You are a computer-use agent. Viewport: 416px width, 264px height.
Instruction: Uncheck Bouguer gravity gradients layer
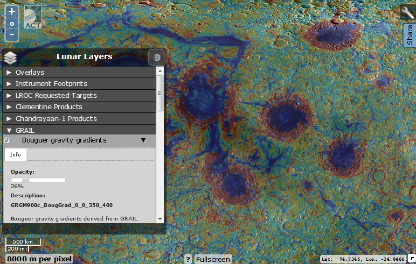click(x=7, y=140)
